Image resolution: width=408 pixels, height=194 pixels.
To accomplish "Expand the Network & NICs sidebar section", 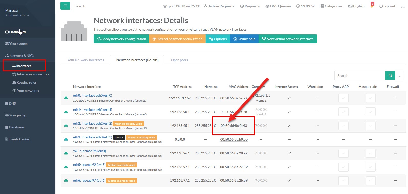I will point(22,56).
